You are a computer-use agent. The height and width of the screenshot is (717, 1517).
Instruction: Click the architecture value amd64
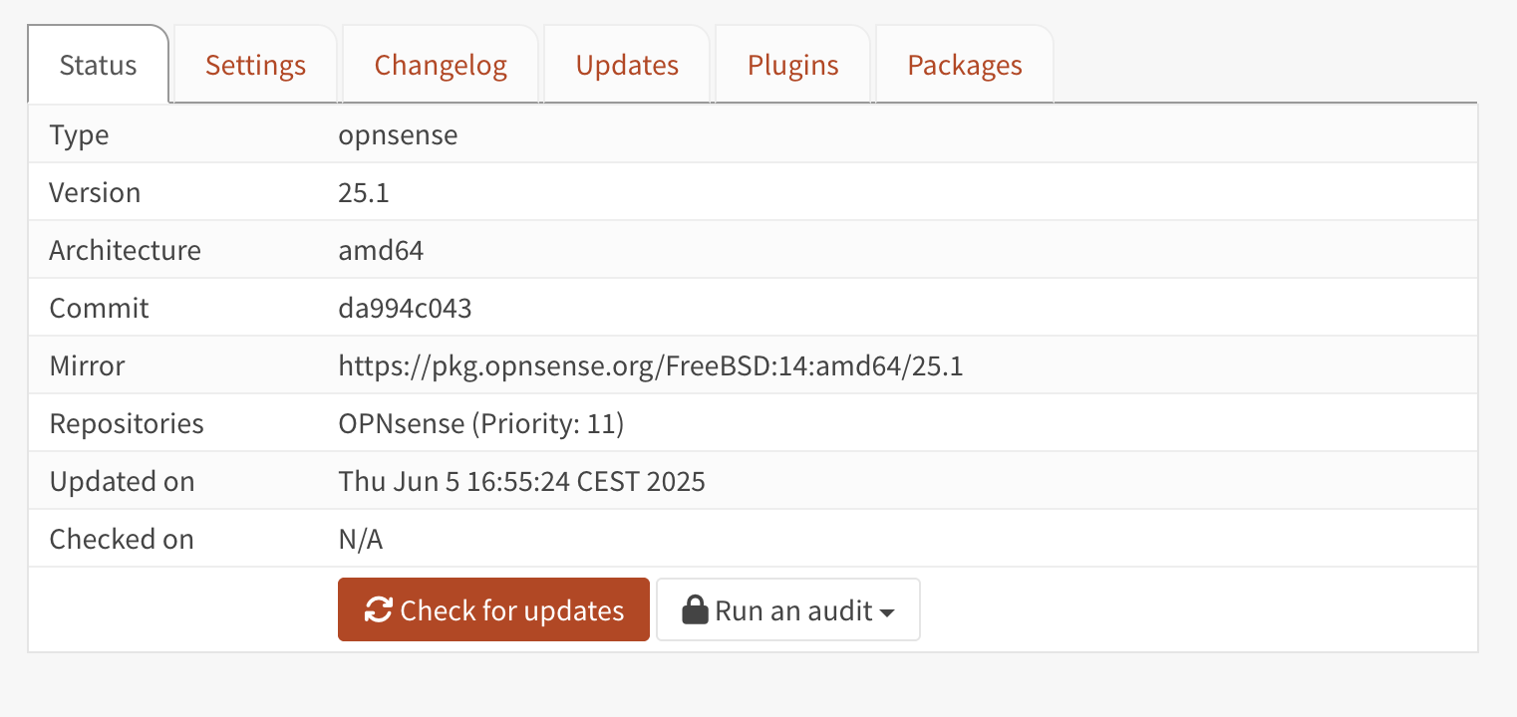click(381, 251)
